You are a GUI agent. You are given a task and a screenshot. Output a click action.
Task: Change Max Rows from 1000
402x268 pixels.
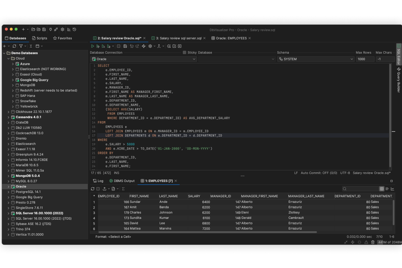click(365, 59)
